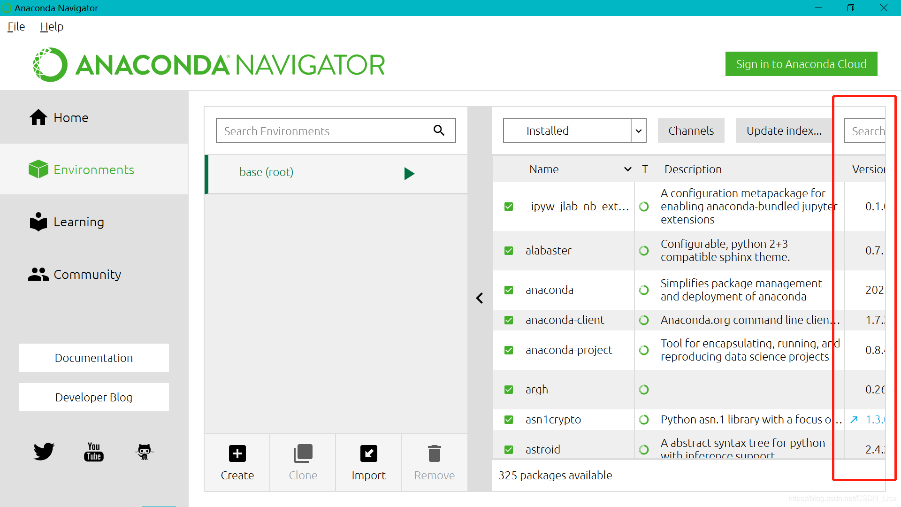This screenshot has width=901, height=507.
Task: Open the Learning section
Action: coord(94,222)
